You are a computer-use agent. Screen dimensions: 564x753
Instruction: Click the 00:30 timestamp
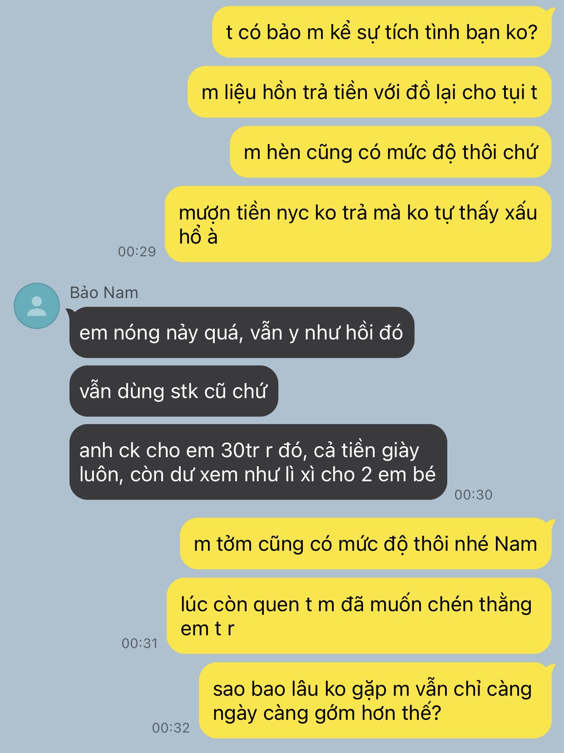point(473,494)
